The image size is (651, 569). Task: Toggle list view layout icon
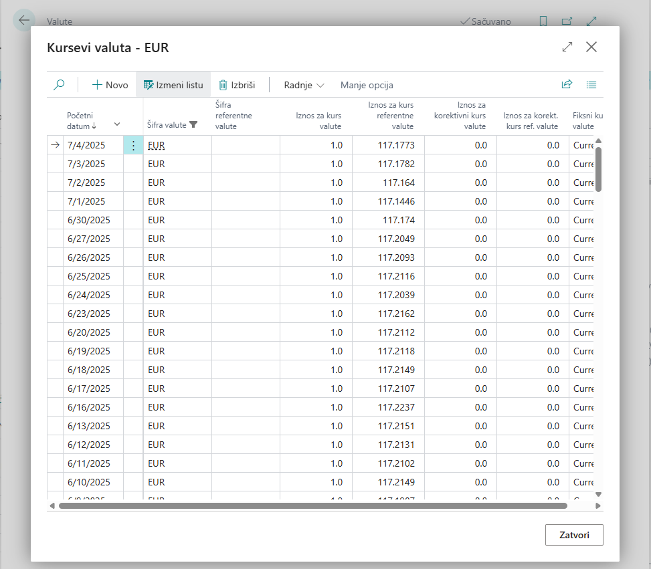pyautogui.click(x=591, y=85)
